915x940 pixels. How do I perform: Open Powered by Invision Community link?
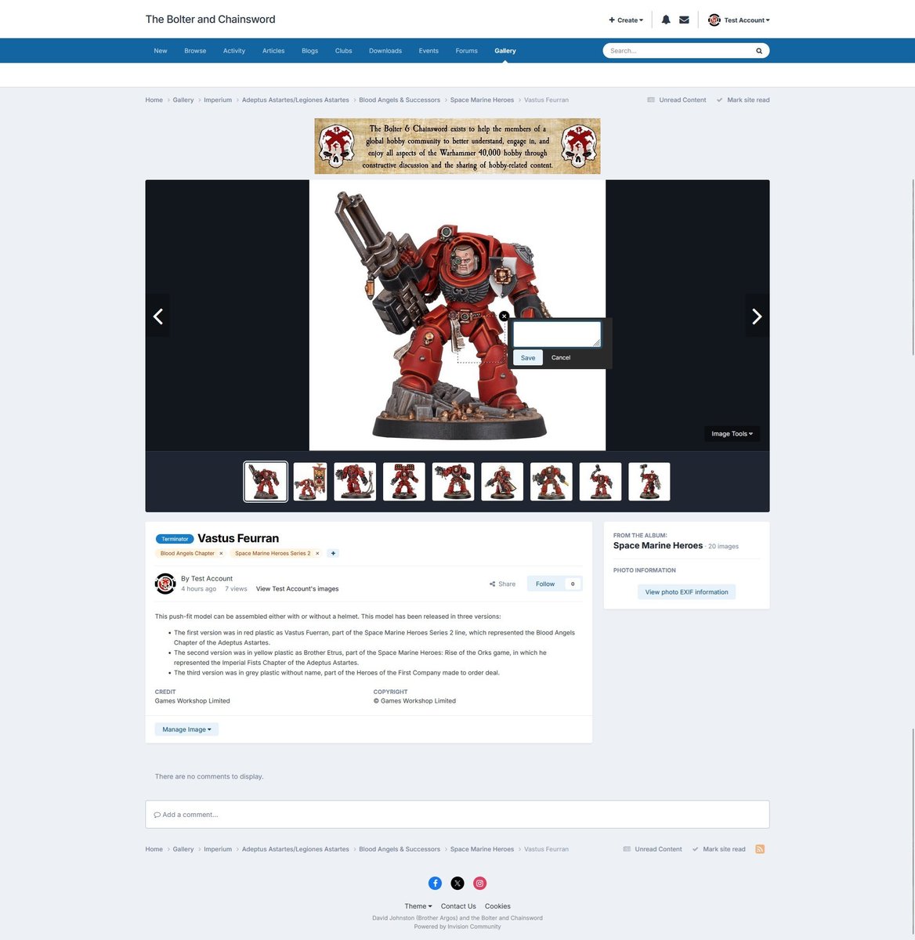pyautogui.click(x=458, y=927)
